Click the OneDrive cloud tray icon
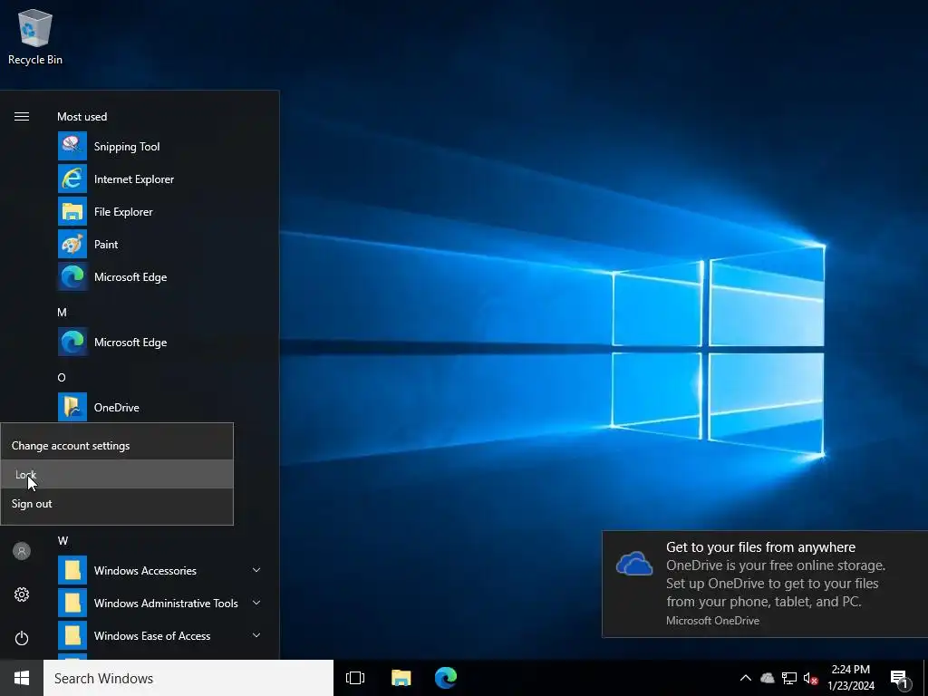Screen dimensions: 928x696 (768, 678)
